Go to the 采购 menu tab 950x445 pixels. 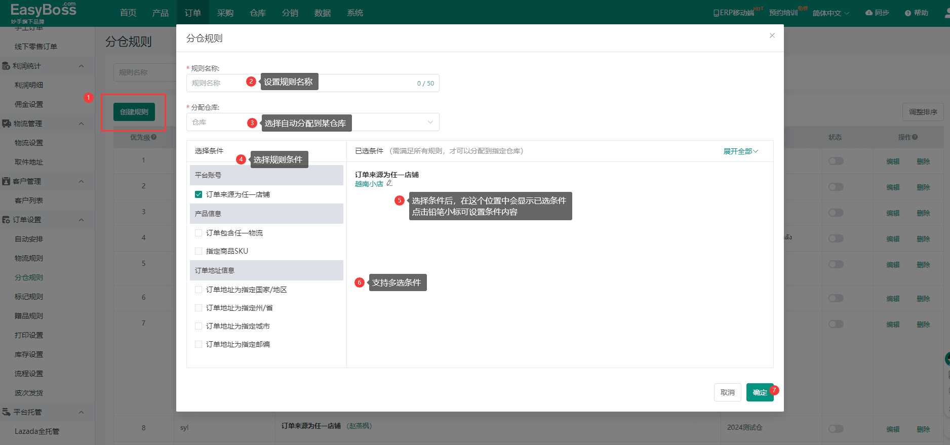[225, 13]
